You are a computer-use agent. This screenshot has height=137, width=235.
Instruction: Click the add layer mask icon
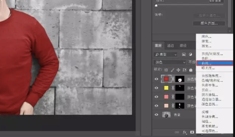pos(192,132)
